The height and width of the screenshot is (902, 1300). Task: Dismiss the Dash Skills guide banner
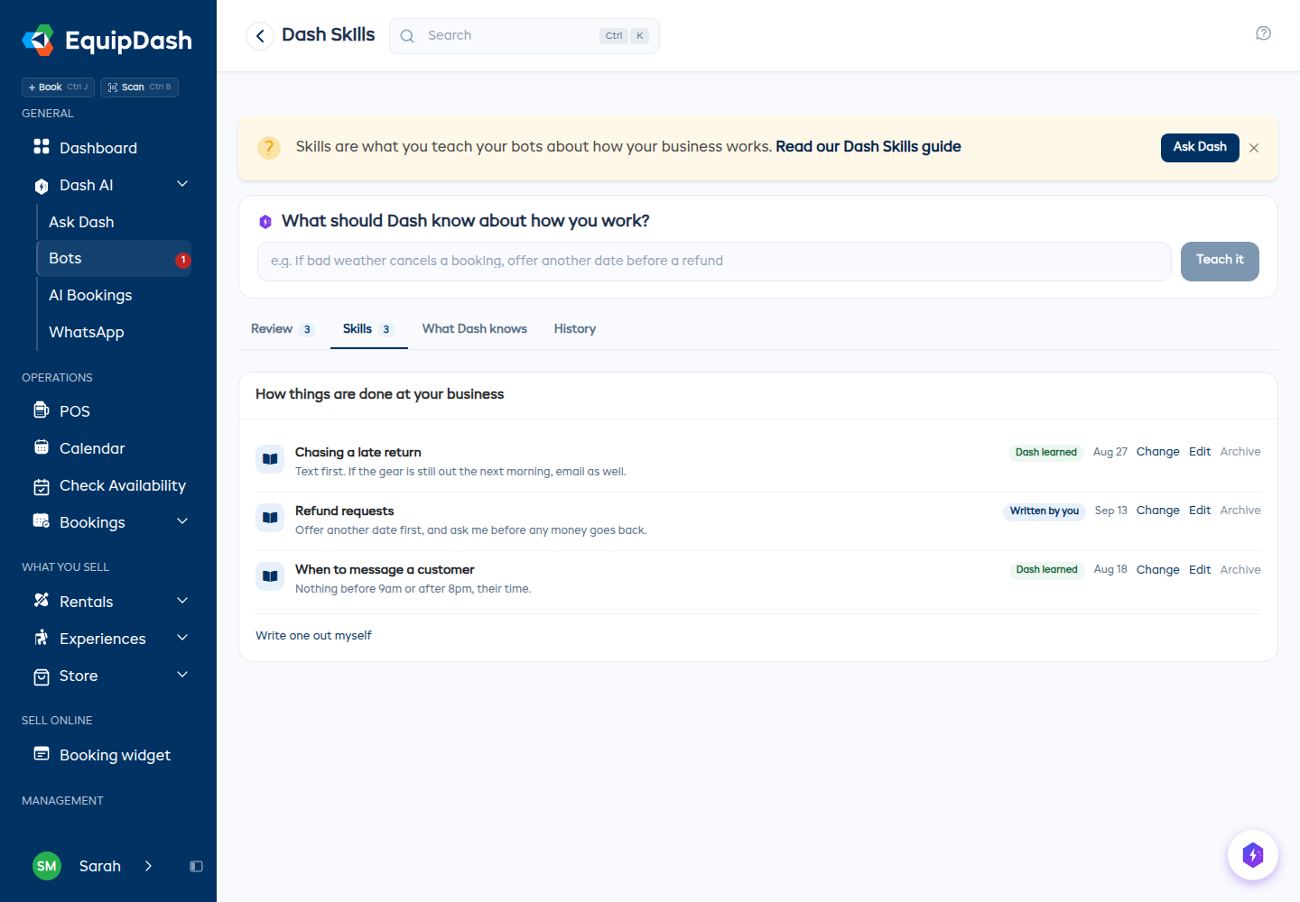1254,148
